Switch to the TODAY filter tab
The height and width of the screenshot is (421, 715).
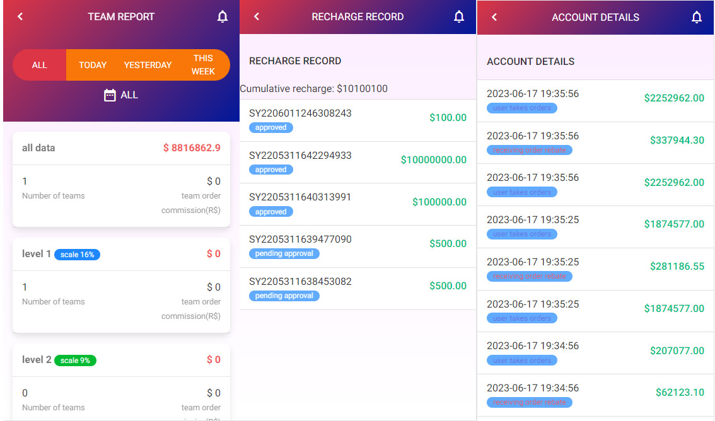93,65
